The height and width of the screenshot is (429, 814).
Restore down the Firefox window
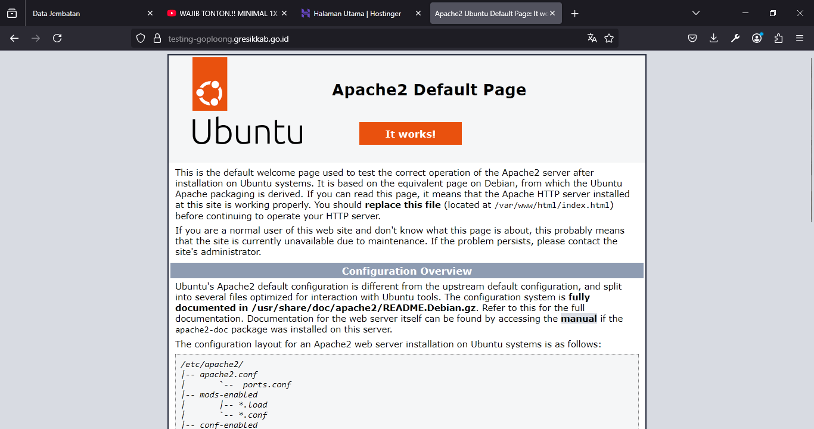(773, 13)
